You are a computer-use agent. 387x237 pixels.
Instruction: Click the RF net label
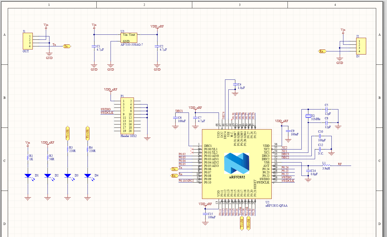pyautogui.click(x=340, y=164)
